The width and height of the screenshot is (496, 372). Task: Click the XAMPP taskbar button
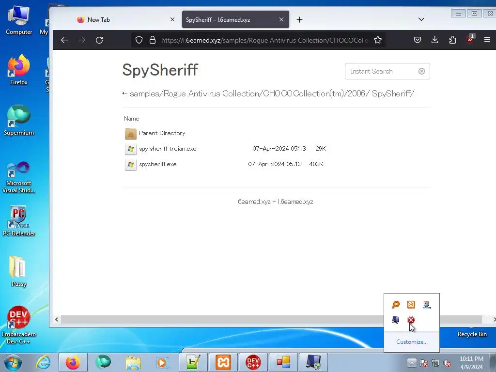[x=223, y=362]
